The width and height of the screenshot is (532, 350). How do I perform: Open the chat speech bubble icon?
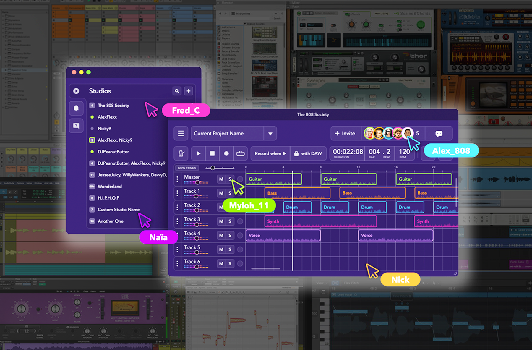coord(439,134)
